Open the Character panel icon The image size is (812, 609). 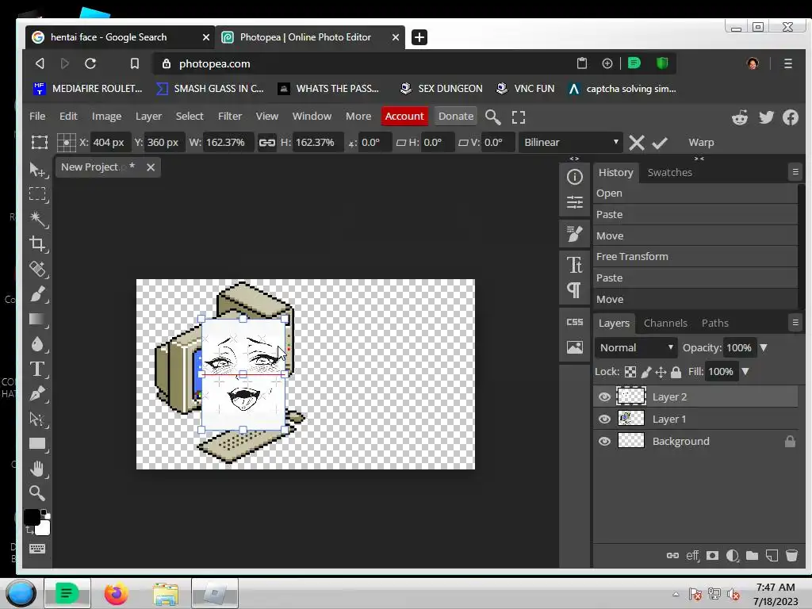[x=574, y=265]
